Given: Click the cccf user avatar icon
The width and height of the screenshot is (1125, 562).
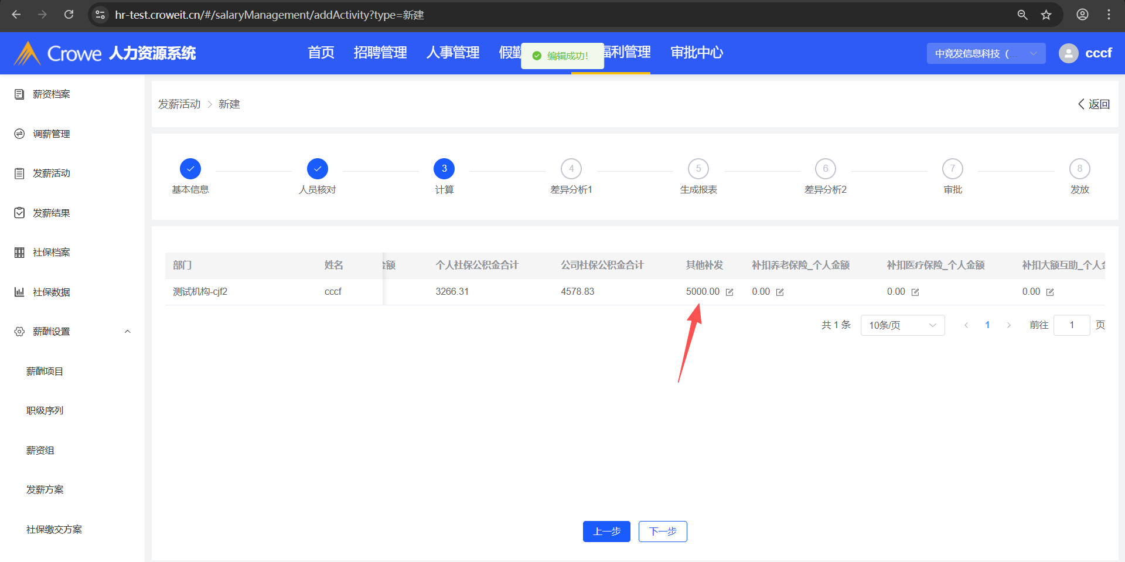Looking at the screenshot, I should (x=1068, y=53).
